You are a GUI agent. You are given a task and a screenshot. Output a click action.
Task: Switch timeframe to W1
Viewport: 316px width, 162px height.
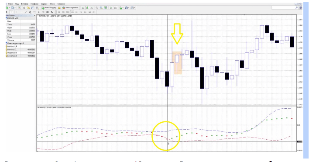point(89,12)
